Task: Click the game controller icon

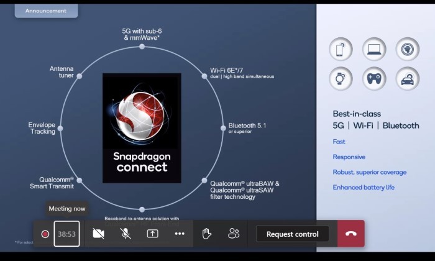Action: click(x=374, y=79)
